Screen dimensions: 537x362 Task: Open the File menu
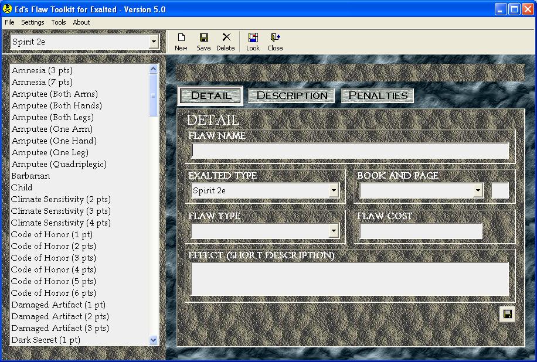[9, 22]
